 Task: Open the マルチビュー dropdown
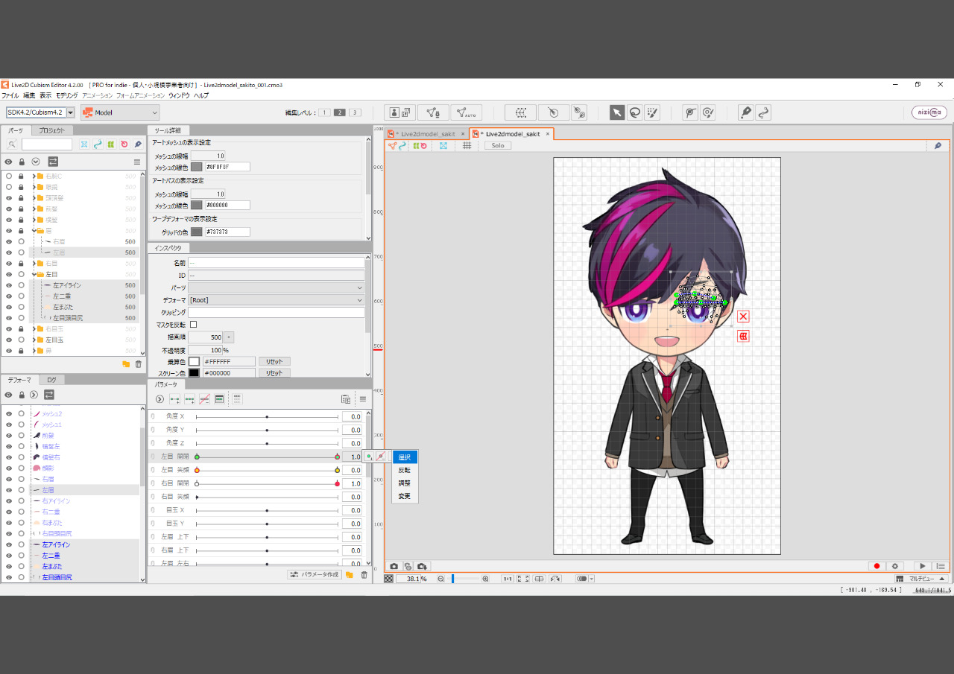[x=920, y=579]
